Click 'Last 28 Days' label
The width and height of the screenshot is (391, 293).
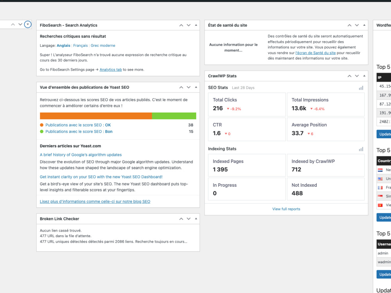(243, 88)
